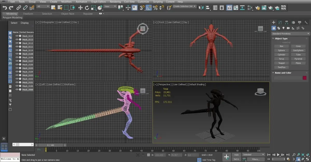Open the Curve Editor icon
Screen dimensions: 311x162
coord(236,8)
